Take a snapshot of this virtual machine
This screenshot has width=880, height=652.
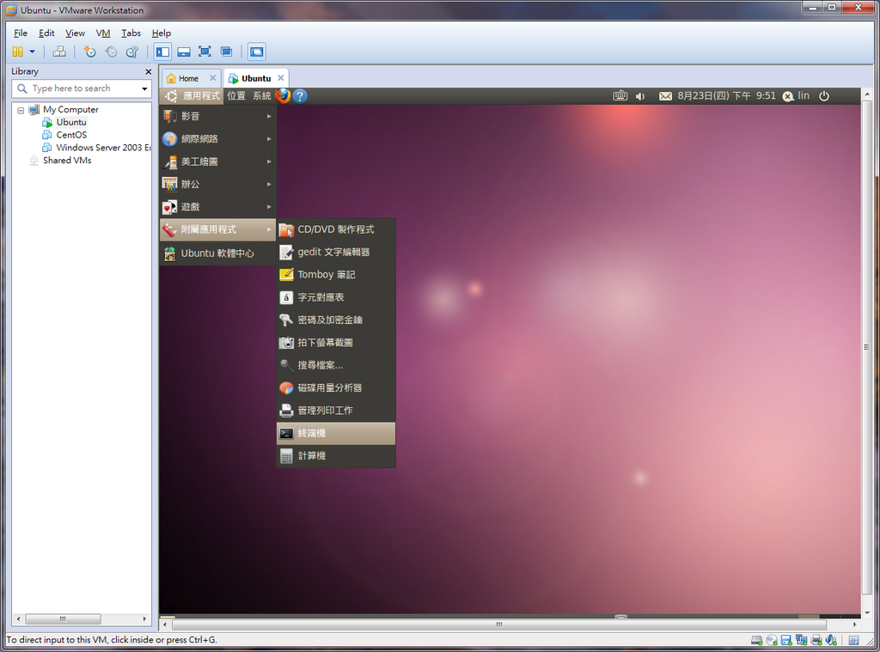coord(89,52)
